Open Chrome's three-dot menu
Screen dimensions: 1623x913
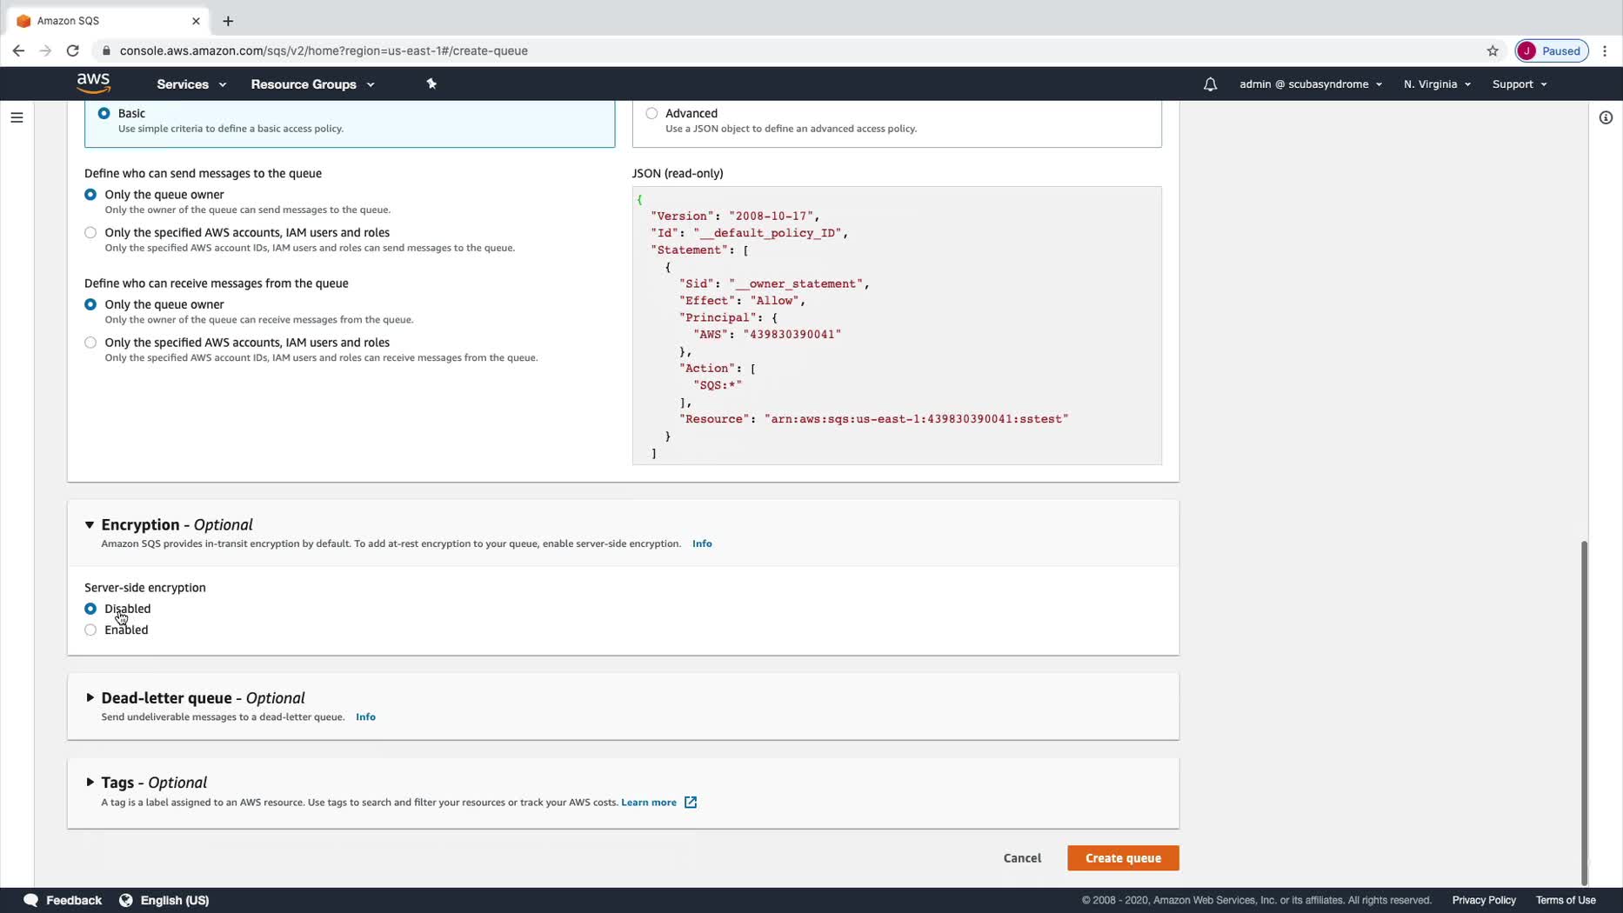[1605, 50]
